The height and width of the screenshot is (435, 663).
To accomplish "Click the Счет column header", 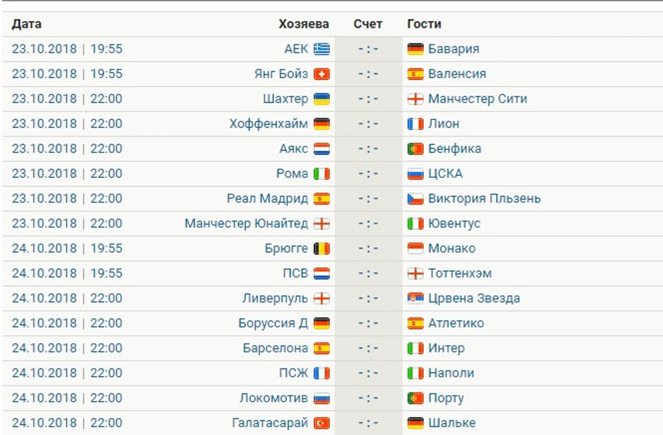I will point(368,24).
